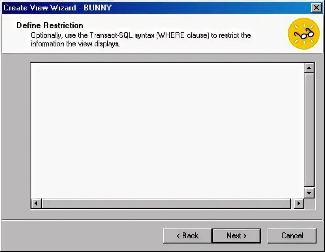Click the 'Optionally, use the Transact-SQL syntax' text

tap(93, 35)
